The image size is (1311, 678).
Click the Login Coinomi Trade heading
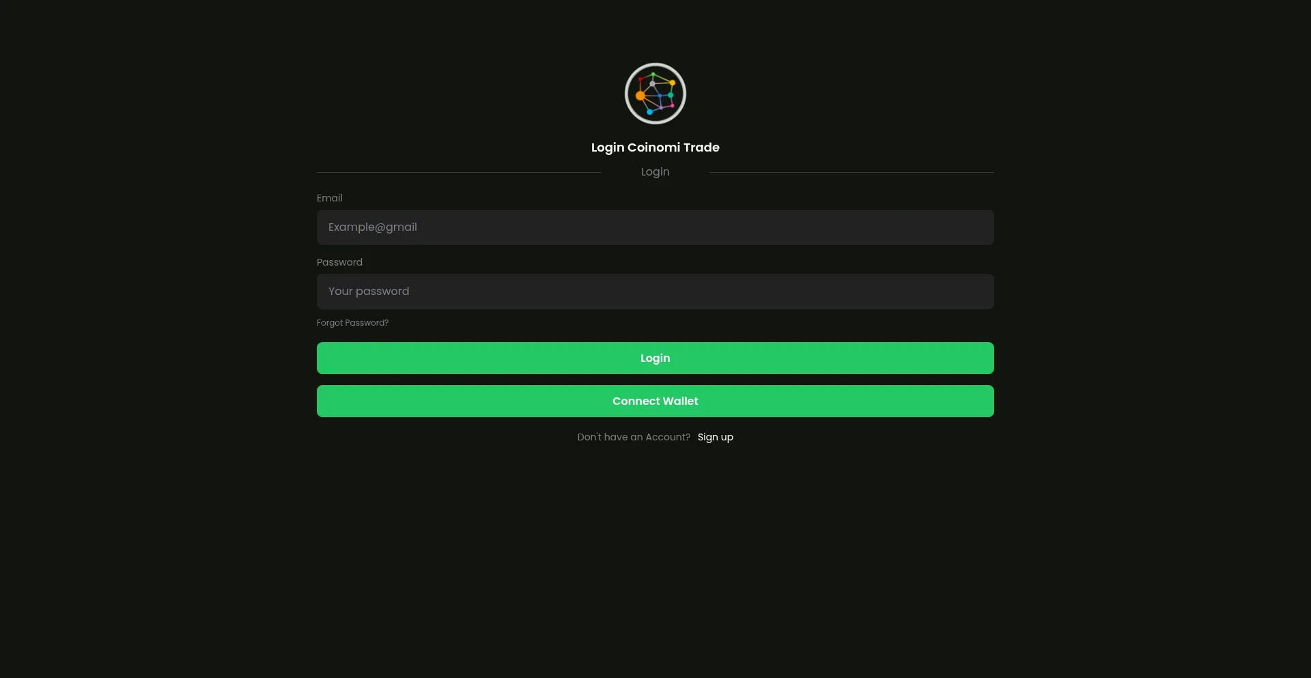655,147
